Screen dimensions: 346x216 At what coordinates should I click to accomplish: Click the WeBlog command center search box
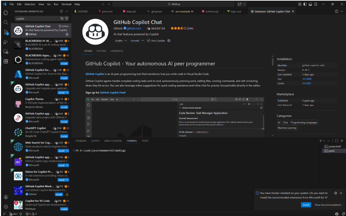point(173,4)
